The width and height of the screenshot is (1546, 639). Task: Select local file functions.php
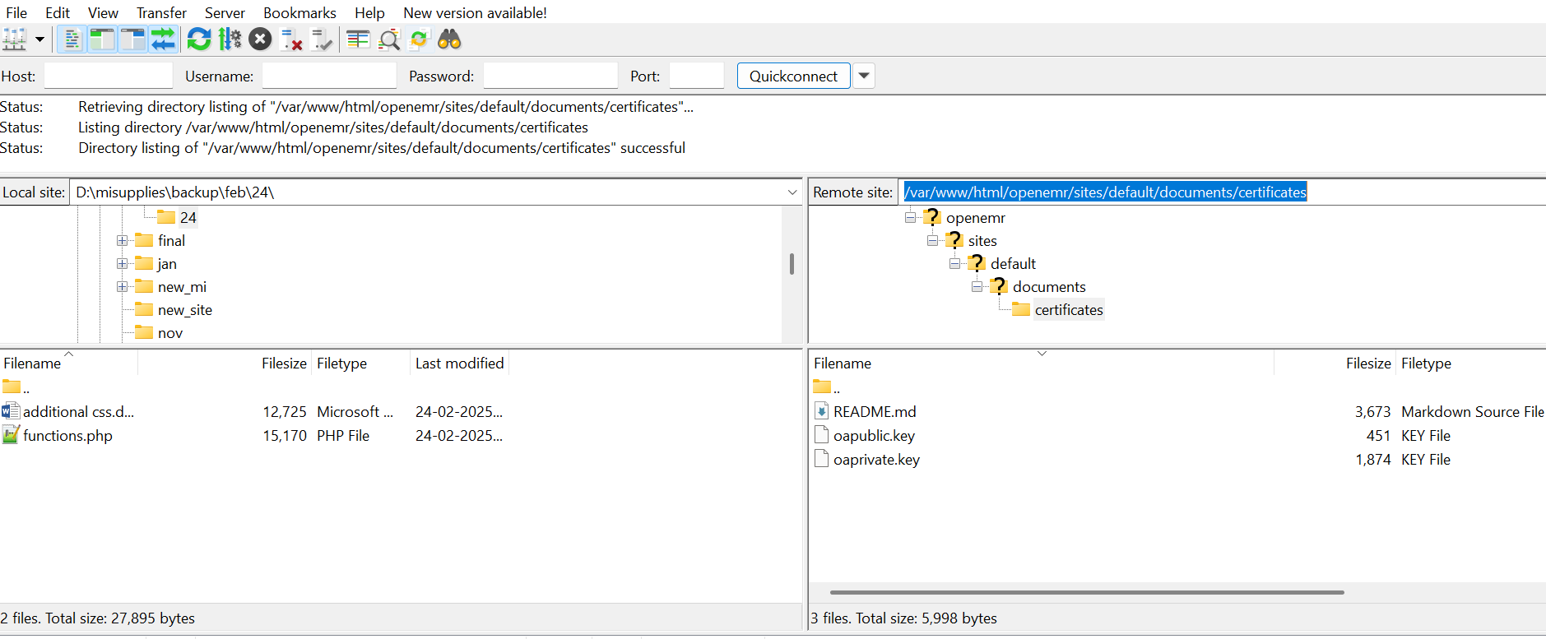tap(67, 435)
